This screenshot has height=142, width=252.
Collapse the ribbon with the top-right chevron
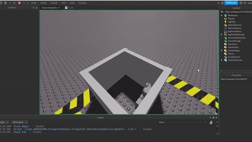(x=219, y=3)
